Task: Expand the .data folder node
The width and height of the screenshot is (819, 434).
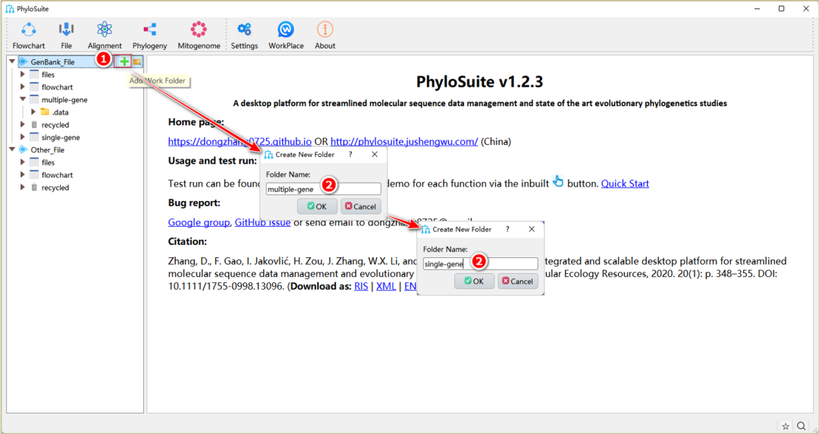Action: point(33,112)
